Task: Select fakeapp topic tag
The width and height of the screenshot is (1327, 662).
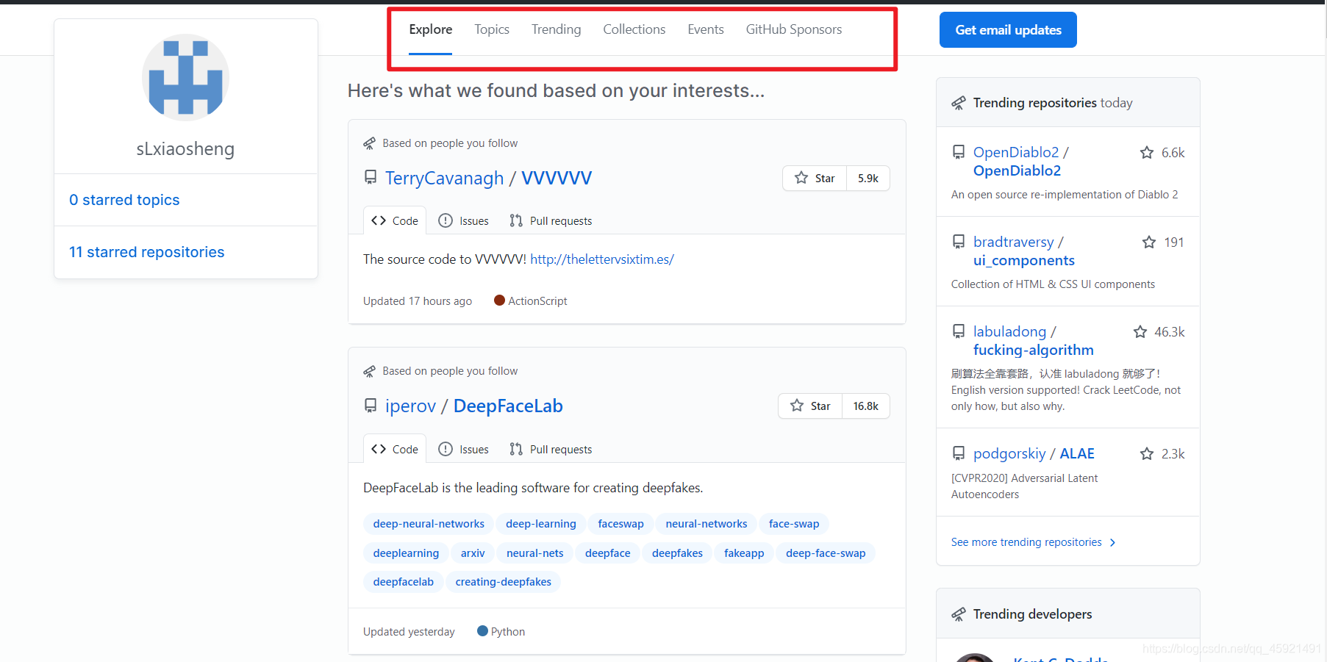Action: [744, 553]
